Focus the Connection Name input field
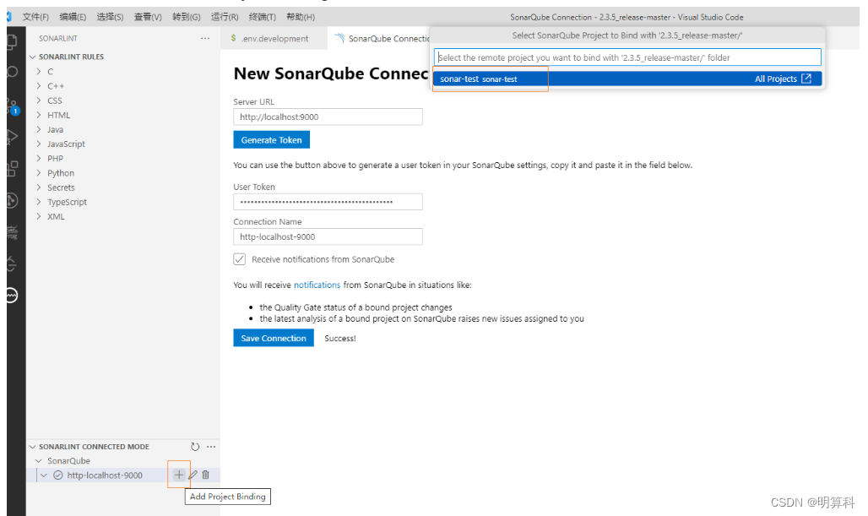This screenshot has width=868, height=516. tap(328, 236)
